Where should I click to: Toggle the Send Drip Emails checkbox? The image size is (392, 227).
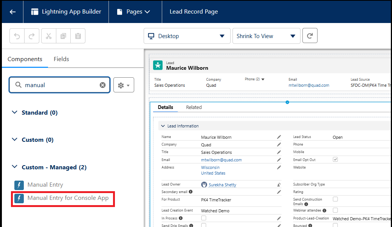click(x=204, y=225)
